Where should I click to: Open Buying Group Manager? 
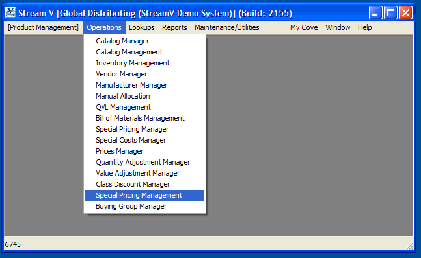(x=144, y=206)
